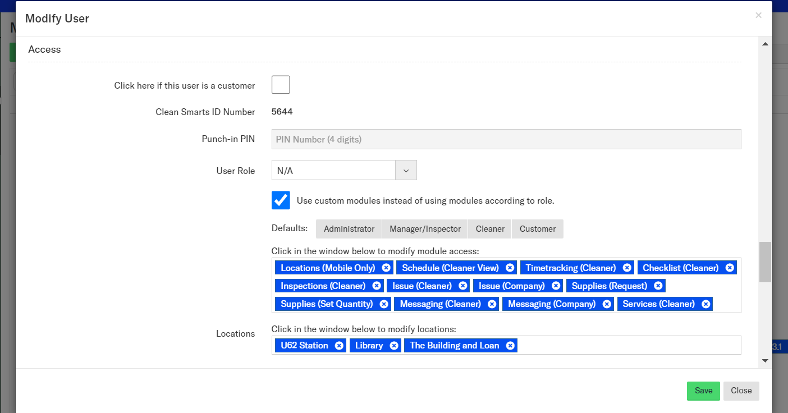Remove U62 Station from locations
The height and width of the screenshot is (413, 788).
(339, 345)
